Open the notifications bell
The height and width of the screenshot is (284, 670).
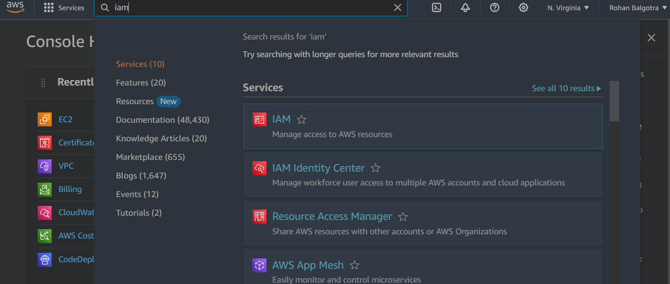coord(465,7)
